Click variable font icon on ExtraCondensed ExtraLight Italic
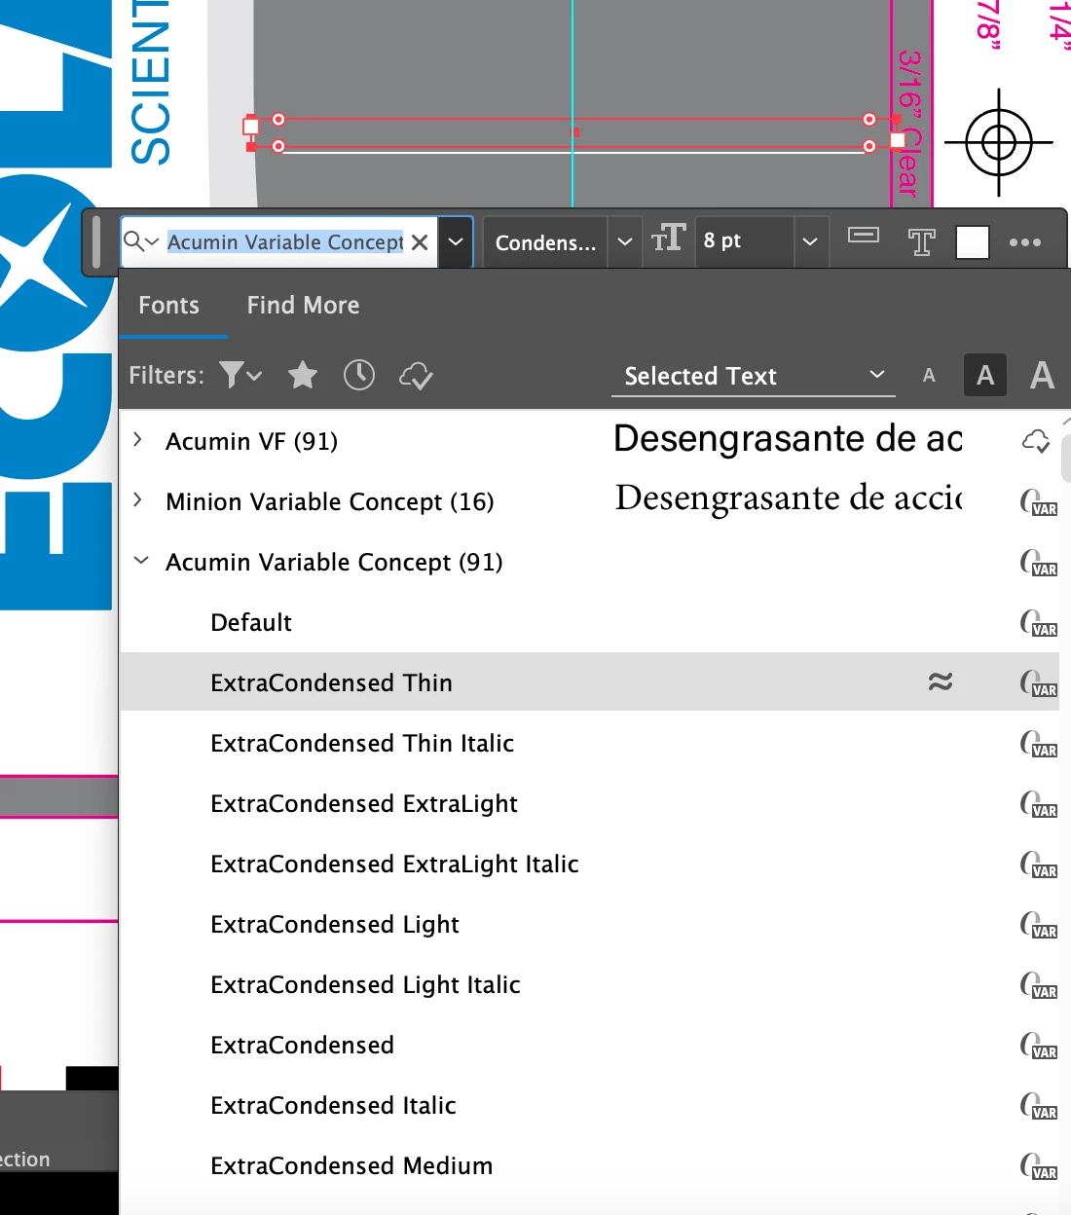Viewport: 1071px width, 1215px height. [x=1038, y=865]
